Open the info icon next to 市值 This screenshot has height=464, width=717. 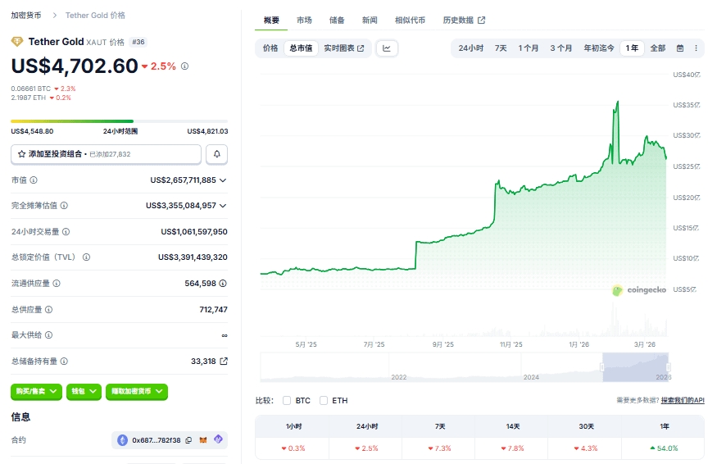pos(34,180)
